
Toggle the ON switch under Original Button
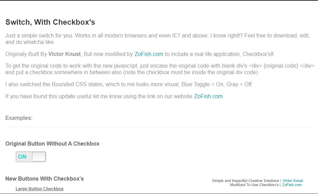point(31,157)
